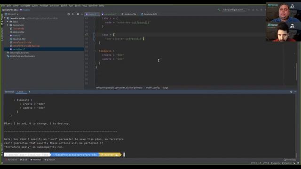
Task: Click the LF line separator indicator
Action: [260, 163]
